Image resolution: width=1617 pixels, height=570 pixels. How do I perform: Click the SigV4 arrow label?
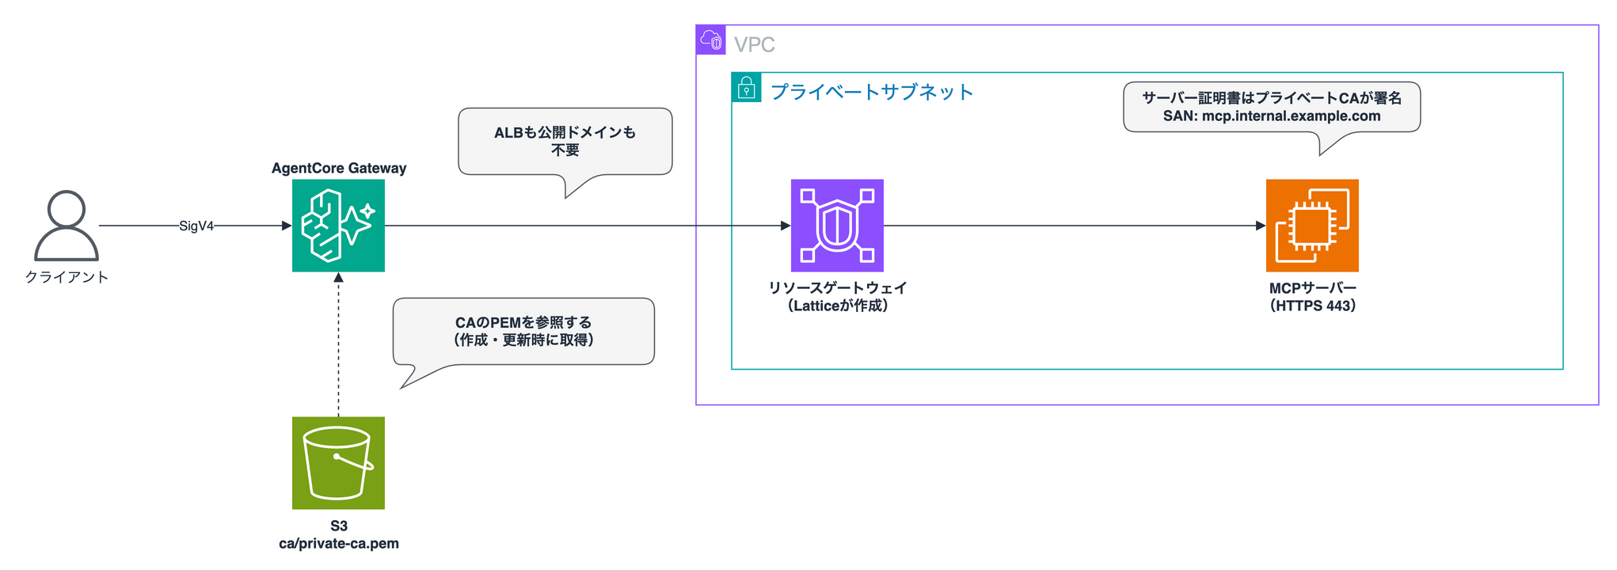pyautogui.click(x=196, y=226)
